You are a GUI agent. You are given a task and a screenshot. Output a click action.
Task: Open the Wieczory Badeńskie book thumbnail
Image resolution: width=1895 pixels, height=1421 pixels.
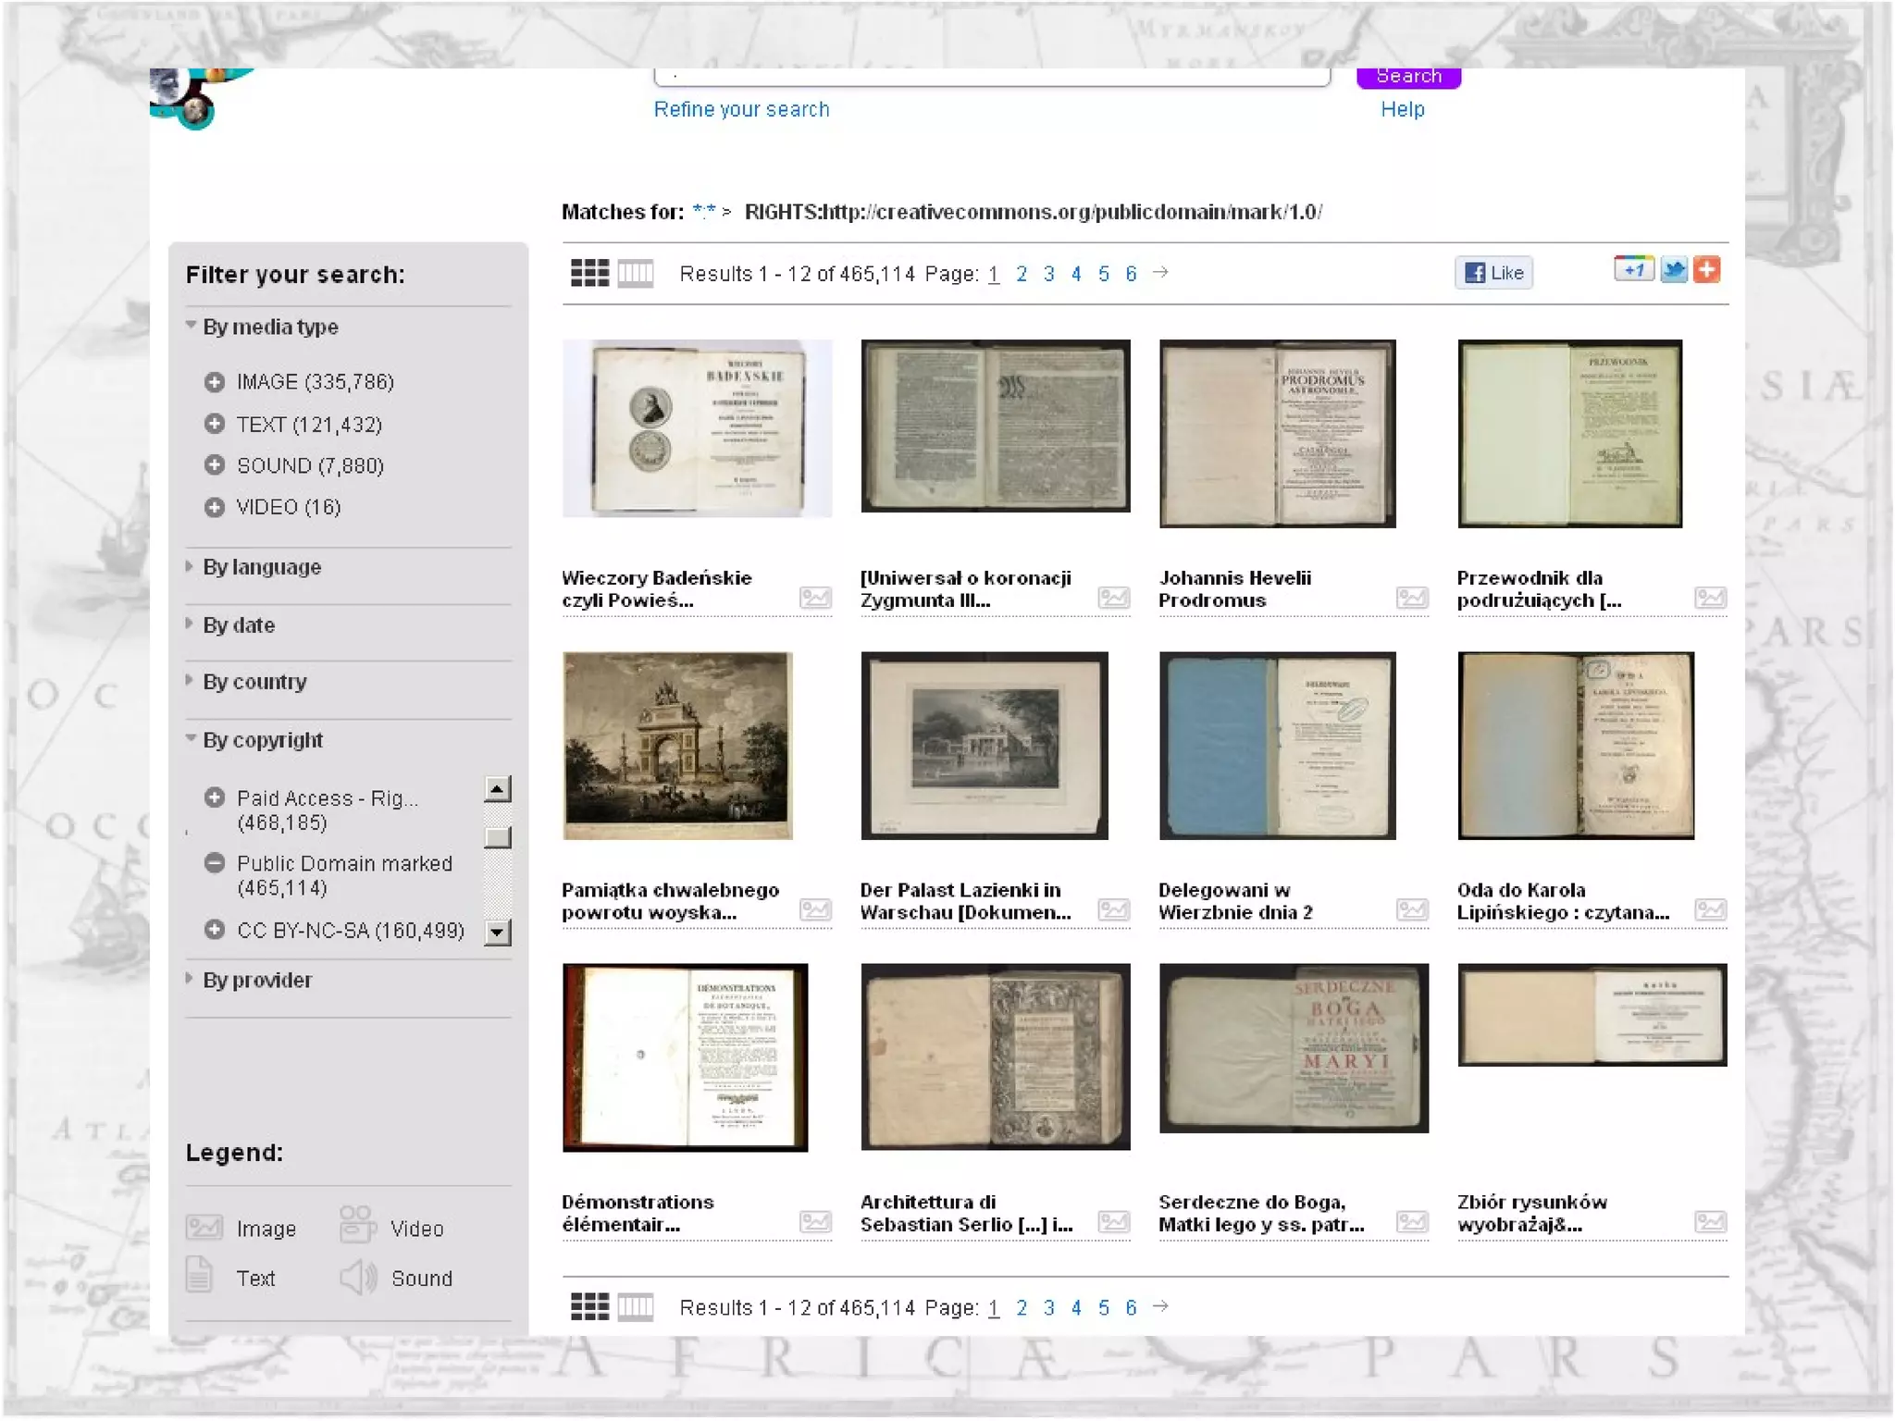pos(697,428)
